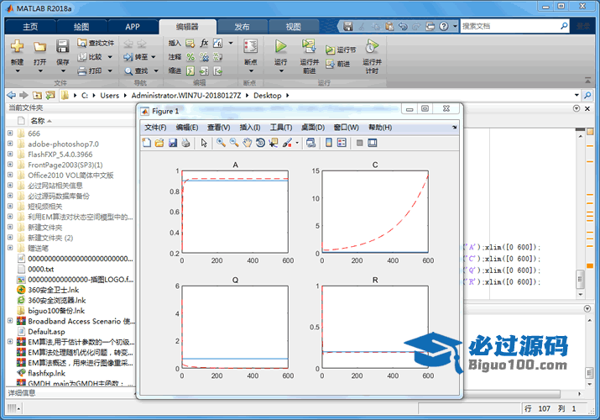Activate the Zoom In tool in Figure 1
Viewport: 600px width, 420px height.
click(x=221, y=143)
